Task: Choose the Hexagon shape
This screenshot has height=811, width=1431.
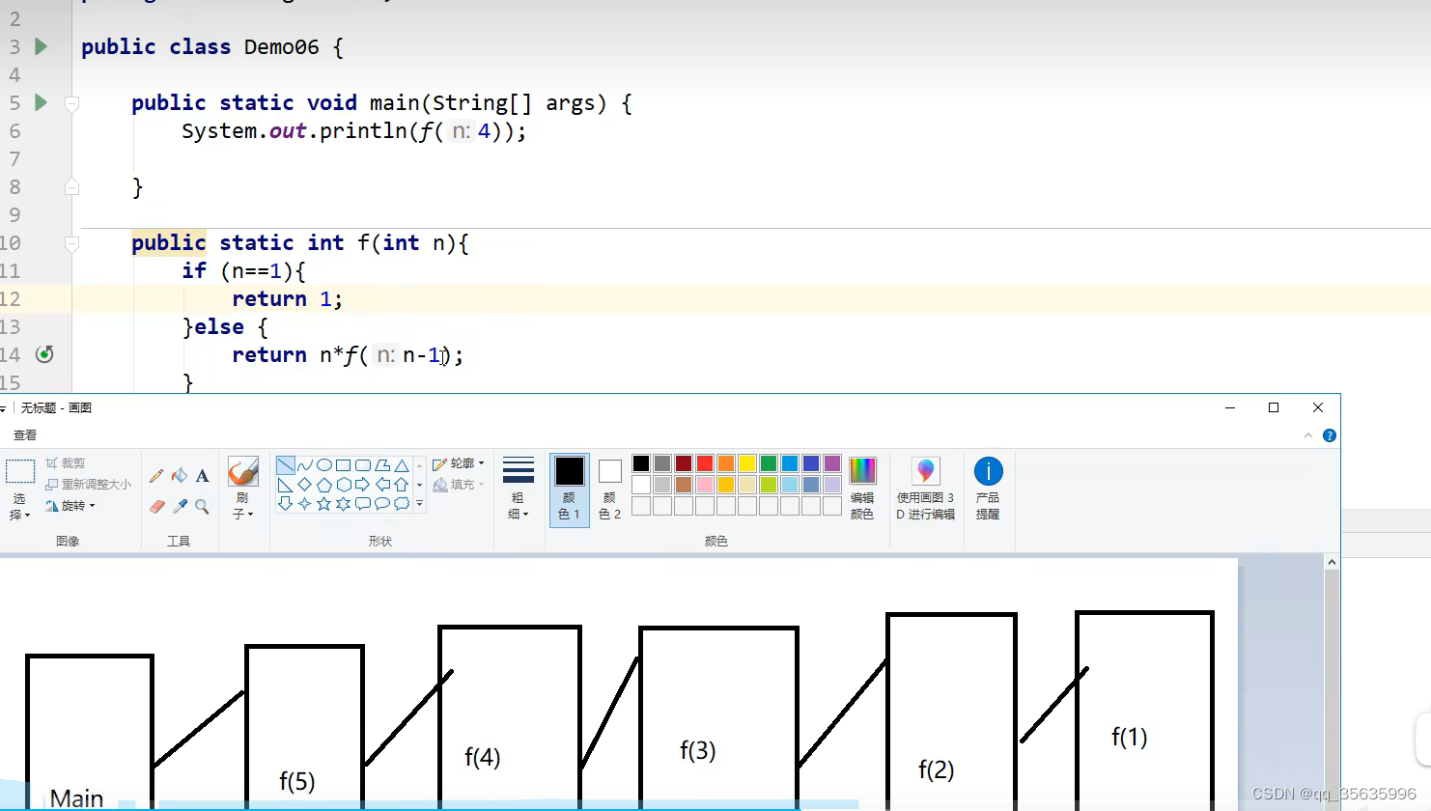Action: pyautogui.click(x=344, y=485)
